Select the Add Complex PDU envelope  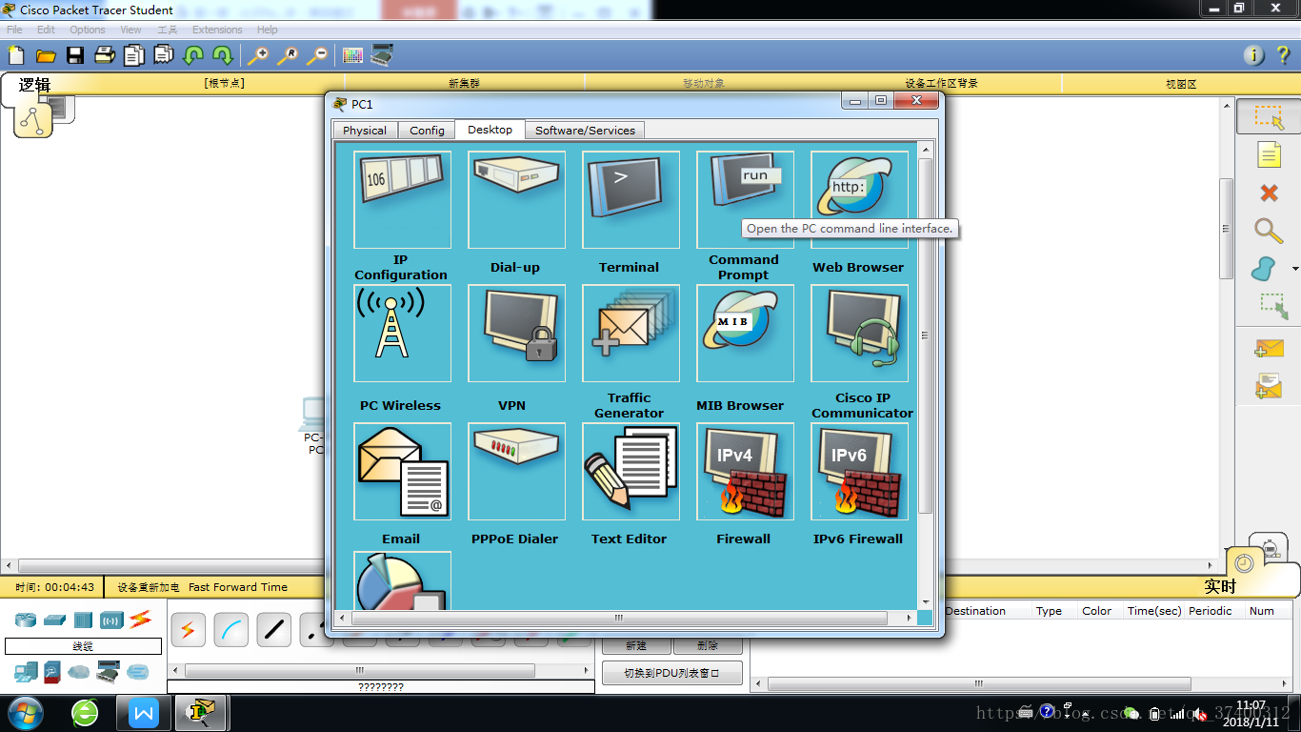click(1269, 386)
